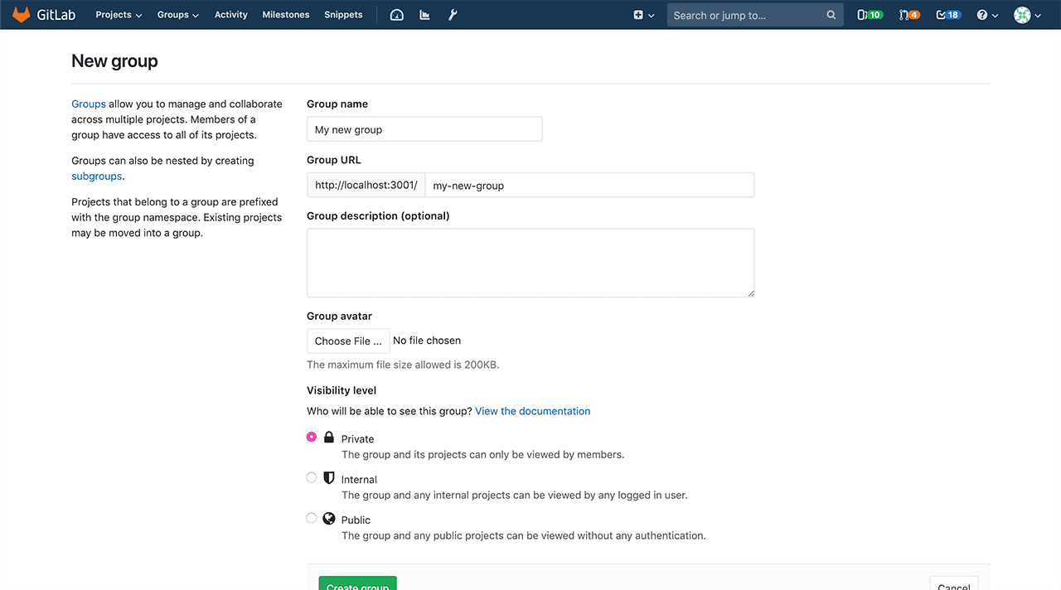Click the Group description text area
This screenshot has height=590, width=1061.
[x=530, y=263]
